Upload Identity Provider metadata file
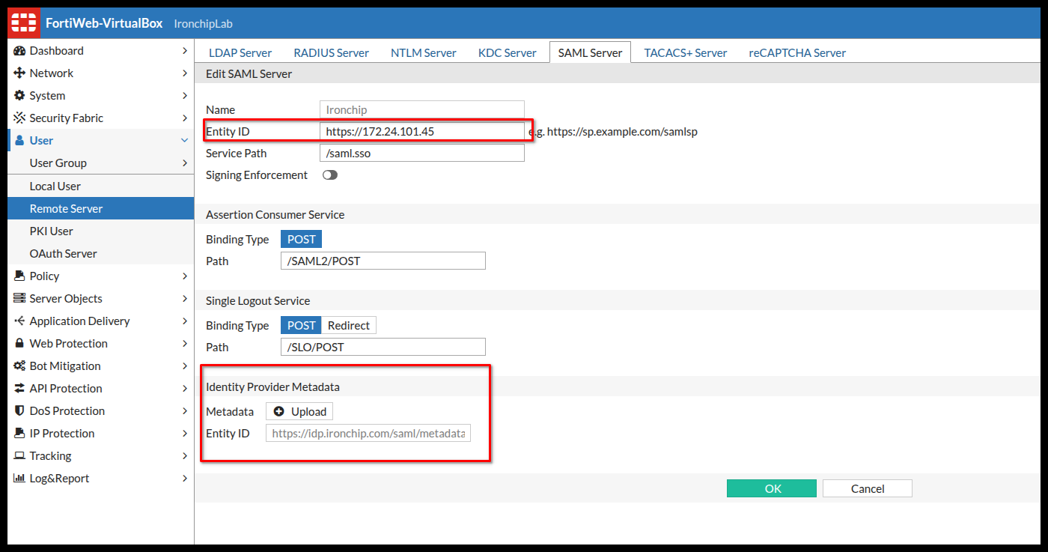This screenshot has width=1048, height=552. tap(299, 412)
